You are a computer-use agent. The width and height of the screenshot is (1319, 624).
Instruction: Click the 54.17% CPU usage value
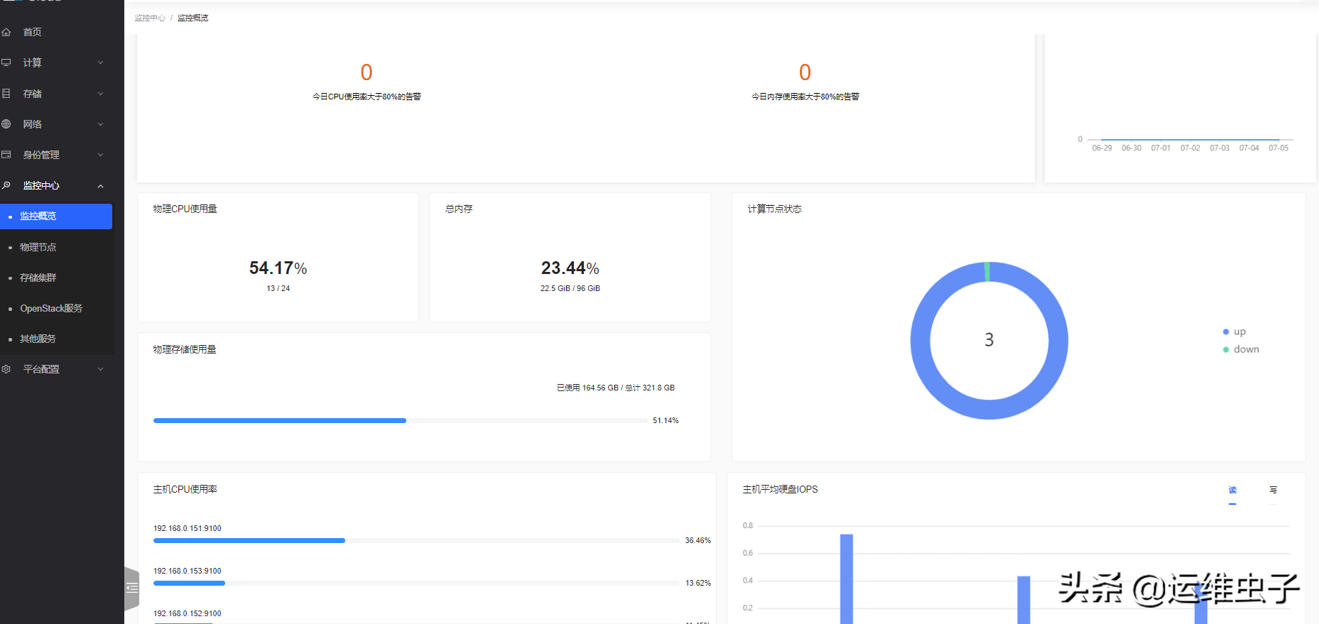click(x=278, y=268)
